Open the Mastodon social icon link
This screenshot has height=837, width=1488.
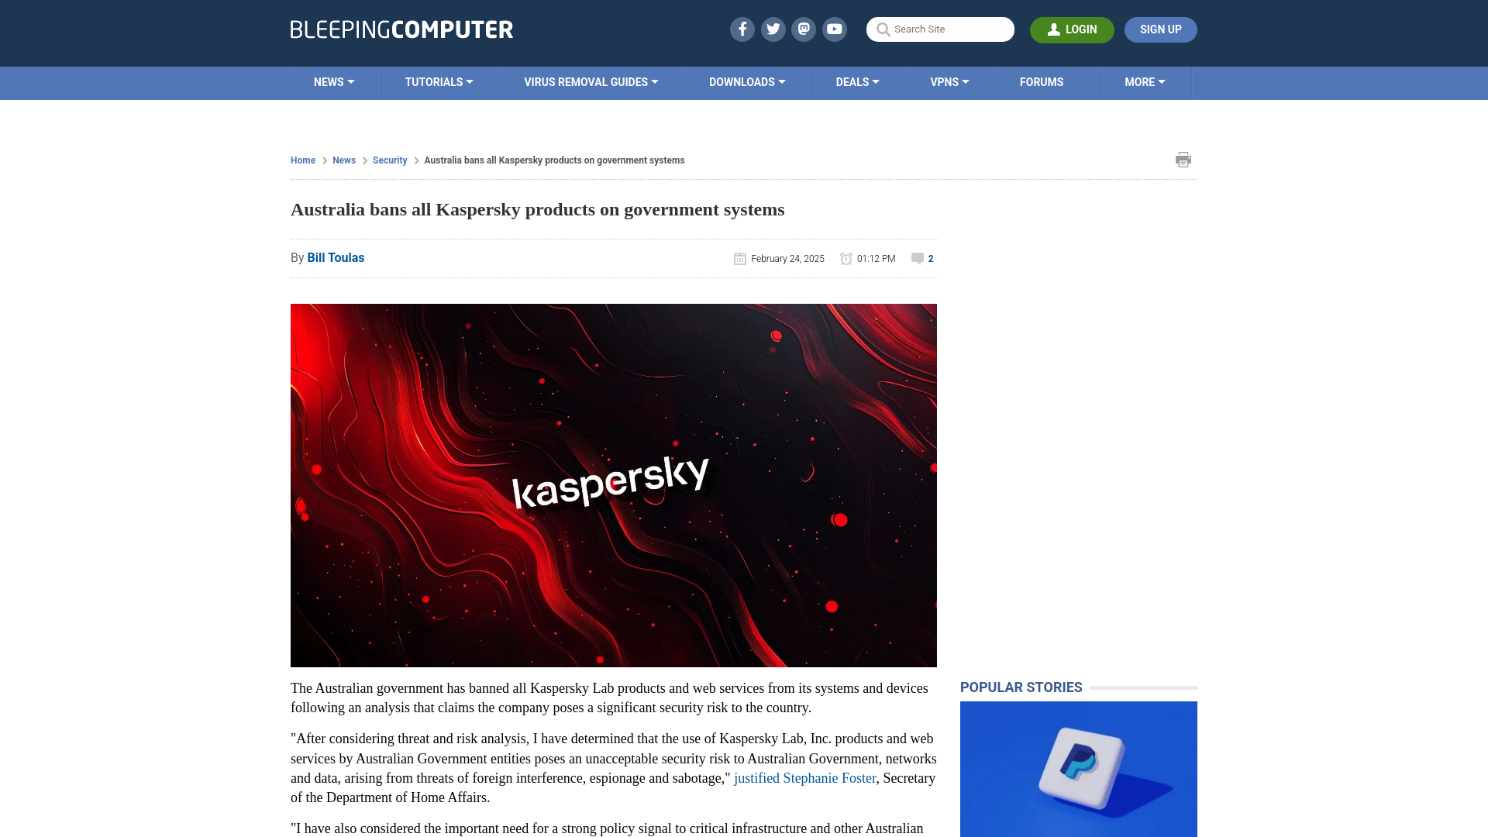803,29
